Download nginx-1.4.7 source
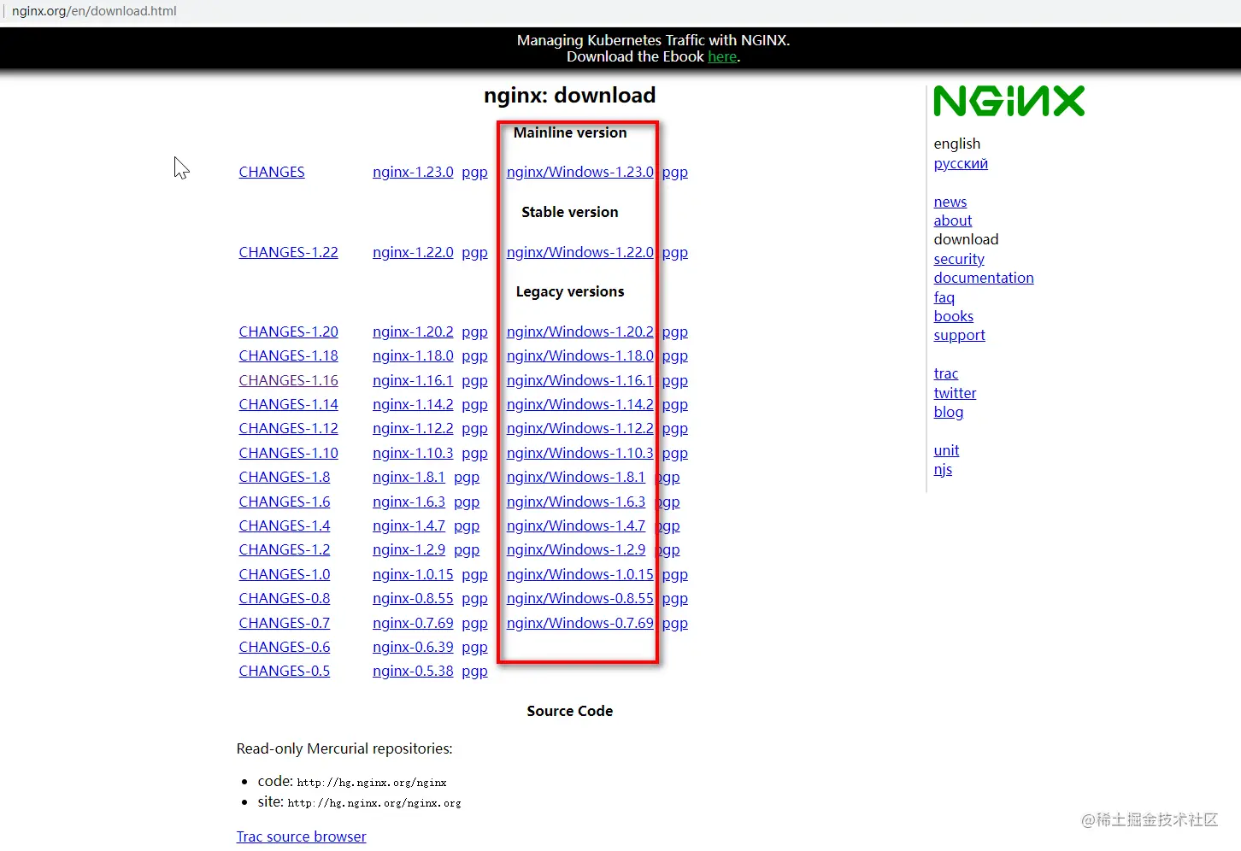This screenshot has width=1241, height=851. [409, 525]
